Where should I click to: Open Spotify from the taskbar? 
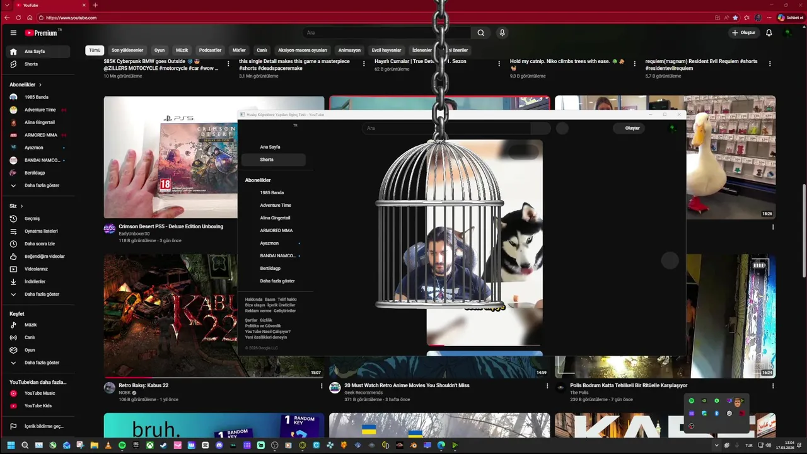(x=122, y=445)
